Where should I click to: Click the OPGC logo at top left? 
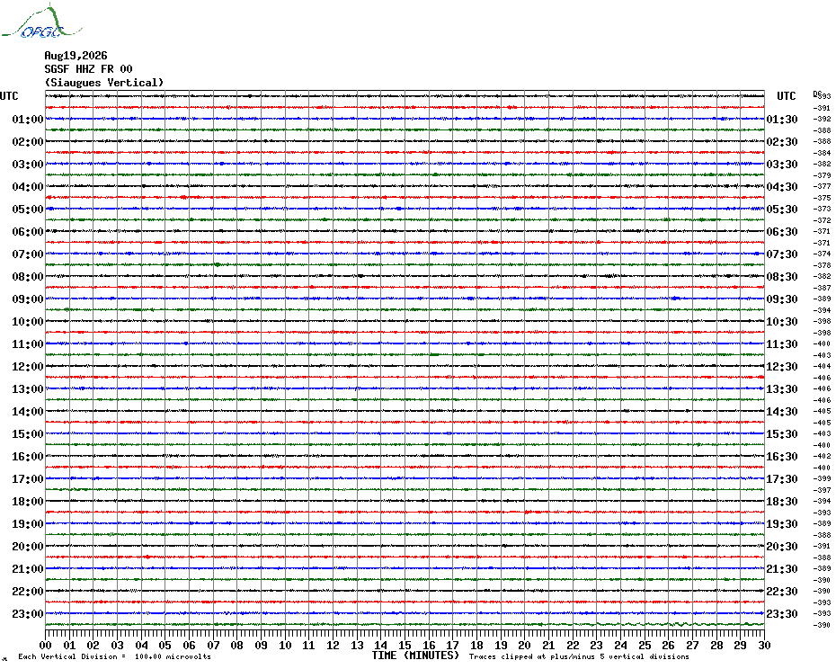click(41, 22)
